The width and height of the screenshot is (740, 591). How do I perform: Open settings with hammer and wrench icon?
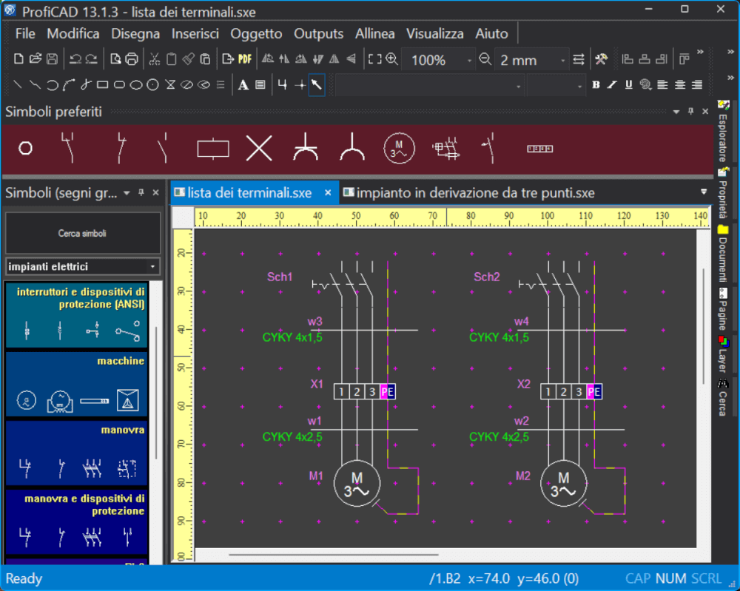tap(601, 59)
